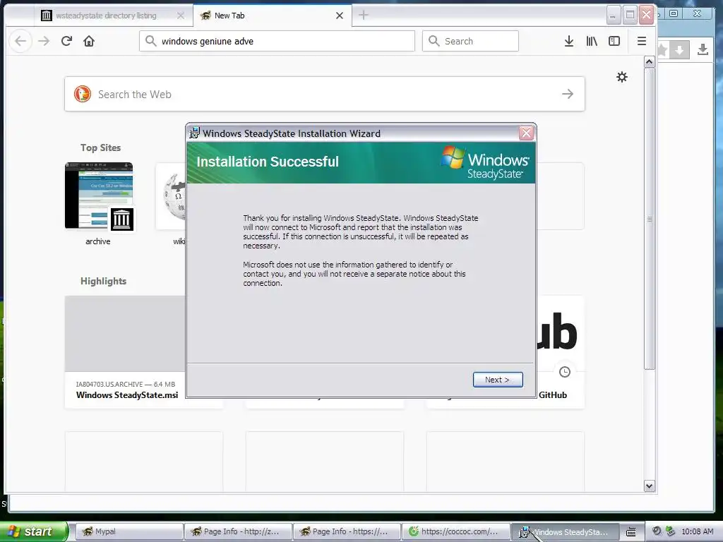Screen dimensions: 723x542
Task: Open Windows SteadyState.msi highlight card
Action: click(x=126, y=351)
